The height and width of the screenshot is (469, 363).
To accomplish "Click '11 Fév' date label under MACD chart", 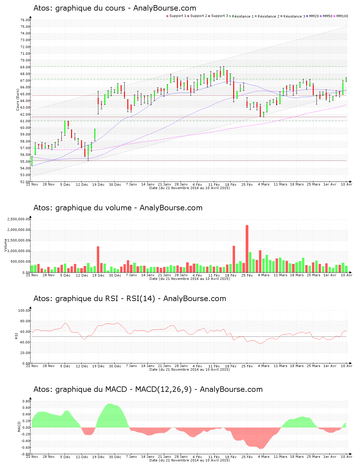I will [x=214, y=457].
